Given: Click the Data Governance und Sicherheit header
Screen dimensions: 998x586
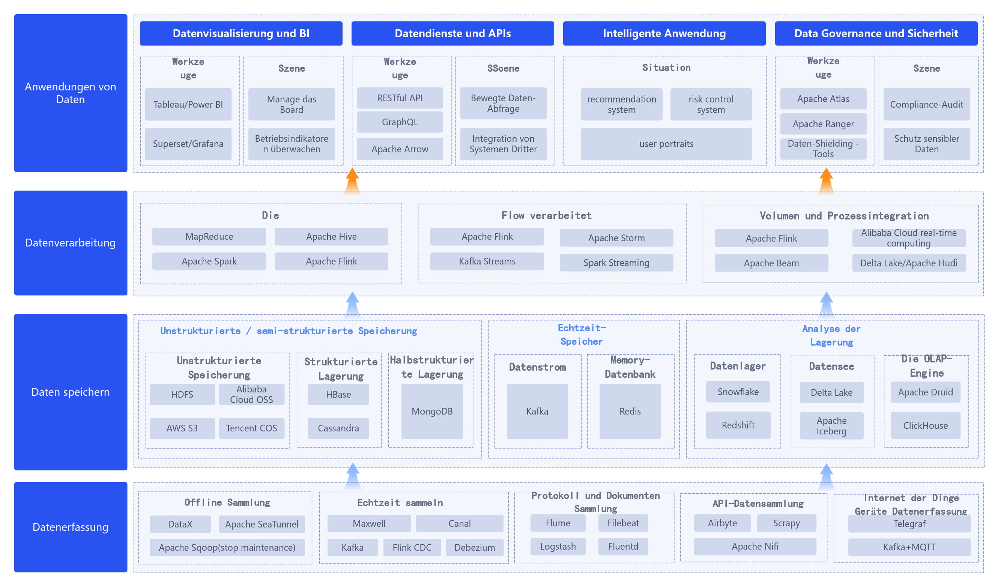Looking at the screenshot, I should pos(876,33).
